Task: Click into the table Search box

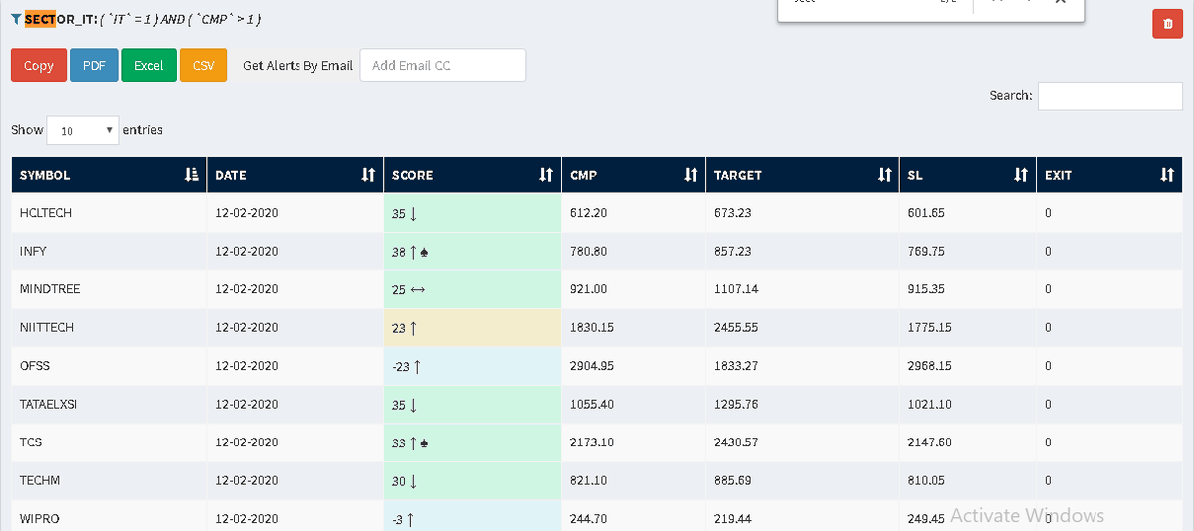Action: click(1110, 95)
